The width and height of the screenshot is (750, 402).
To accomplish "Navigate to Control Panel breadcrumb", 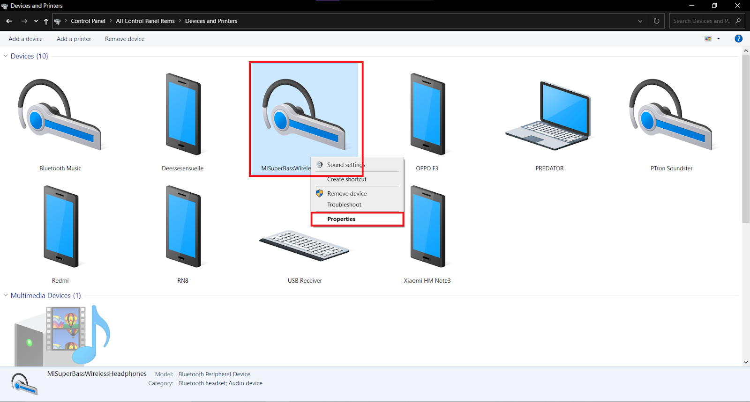I will [88, 21].
